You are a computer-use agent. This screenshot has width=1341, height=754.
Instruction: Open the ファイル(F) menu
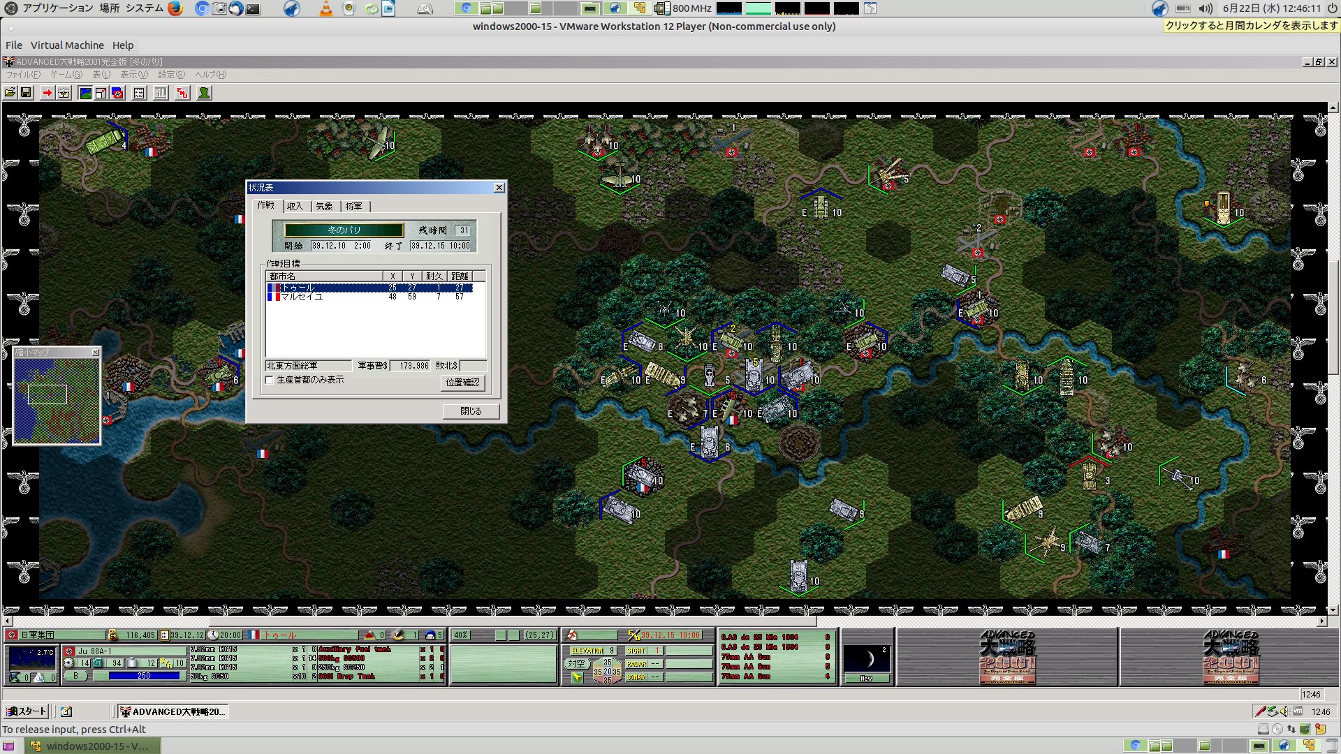[x=24, y=75]
